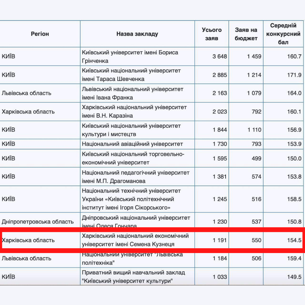Select the score 159.4

click(294, 258)
